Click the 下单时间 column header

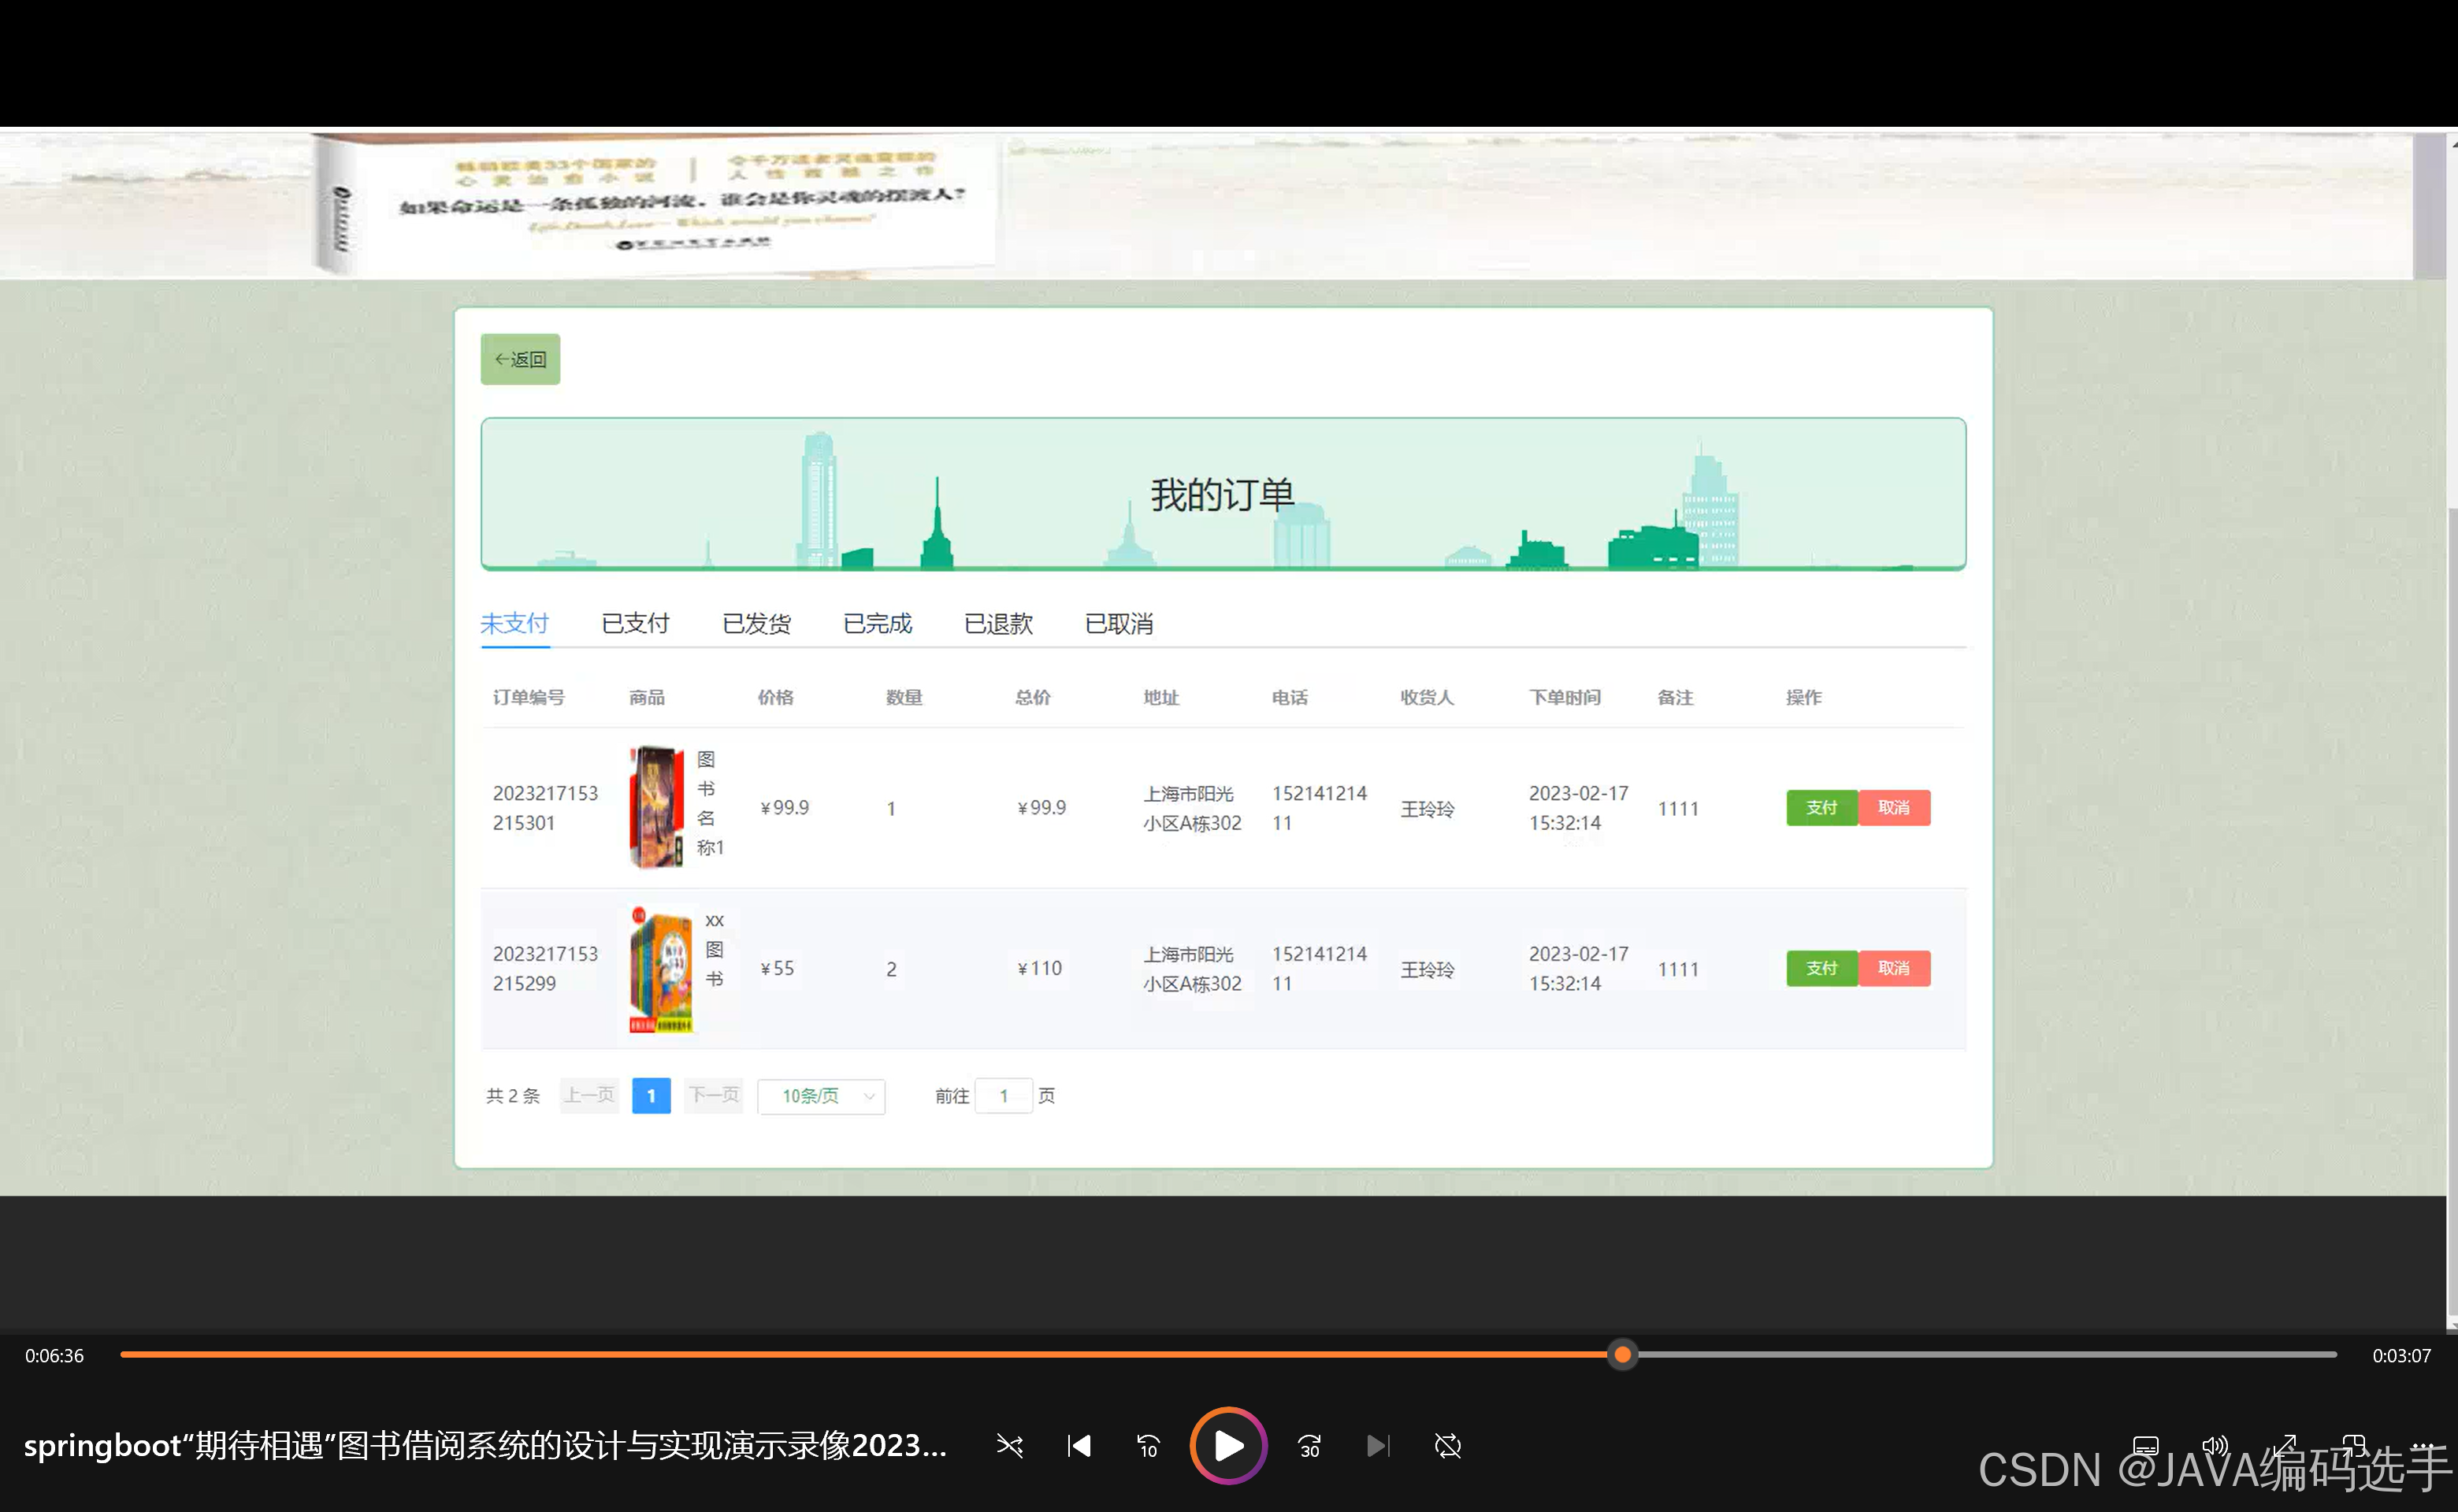click(1565, 697)
